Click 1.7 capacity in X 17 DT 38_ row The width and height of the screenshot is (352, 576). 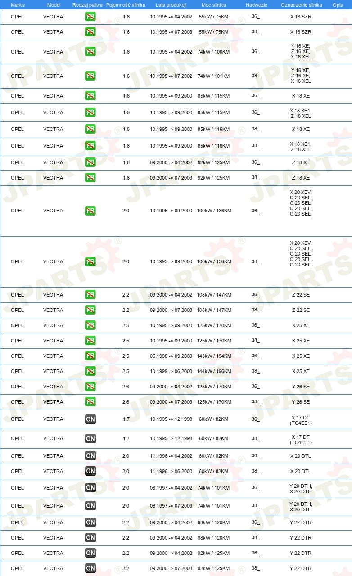pos(126,438)
